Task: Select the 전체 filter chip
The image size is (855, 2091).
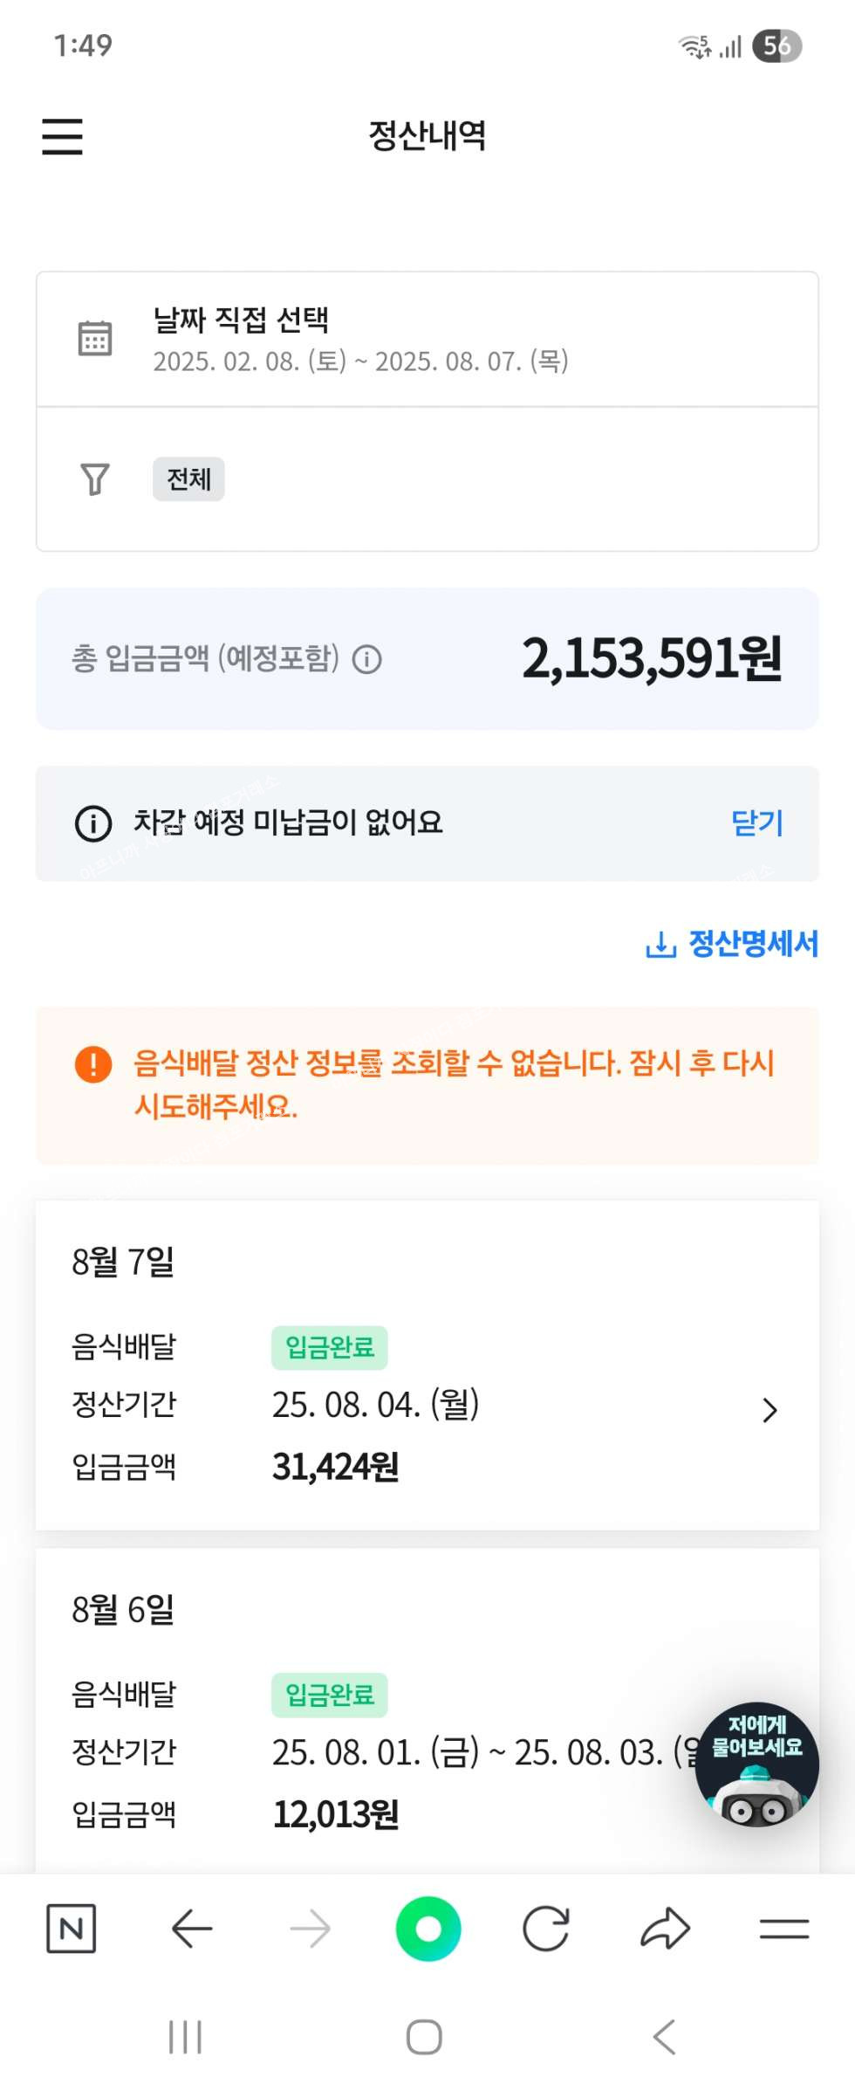Action: tap(188, 479)
